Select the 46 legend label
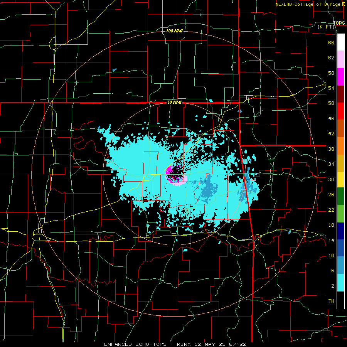The height and width of the screenshot is (347, 347). click(x=331, y=119)
